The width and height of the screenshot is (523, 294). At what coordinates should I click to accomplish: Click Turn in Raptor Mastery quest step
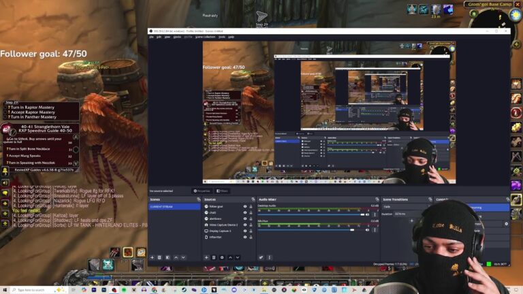tap(33, 108)
